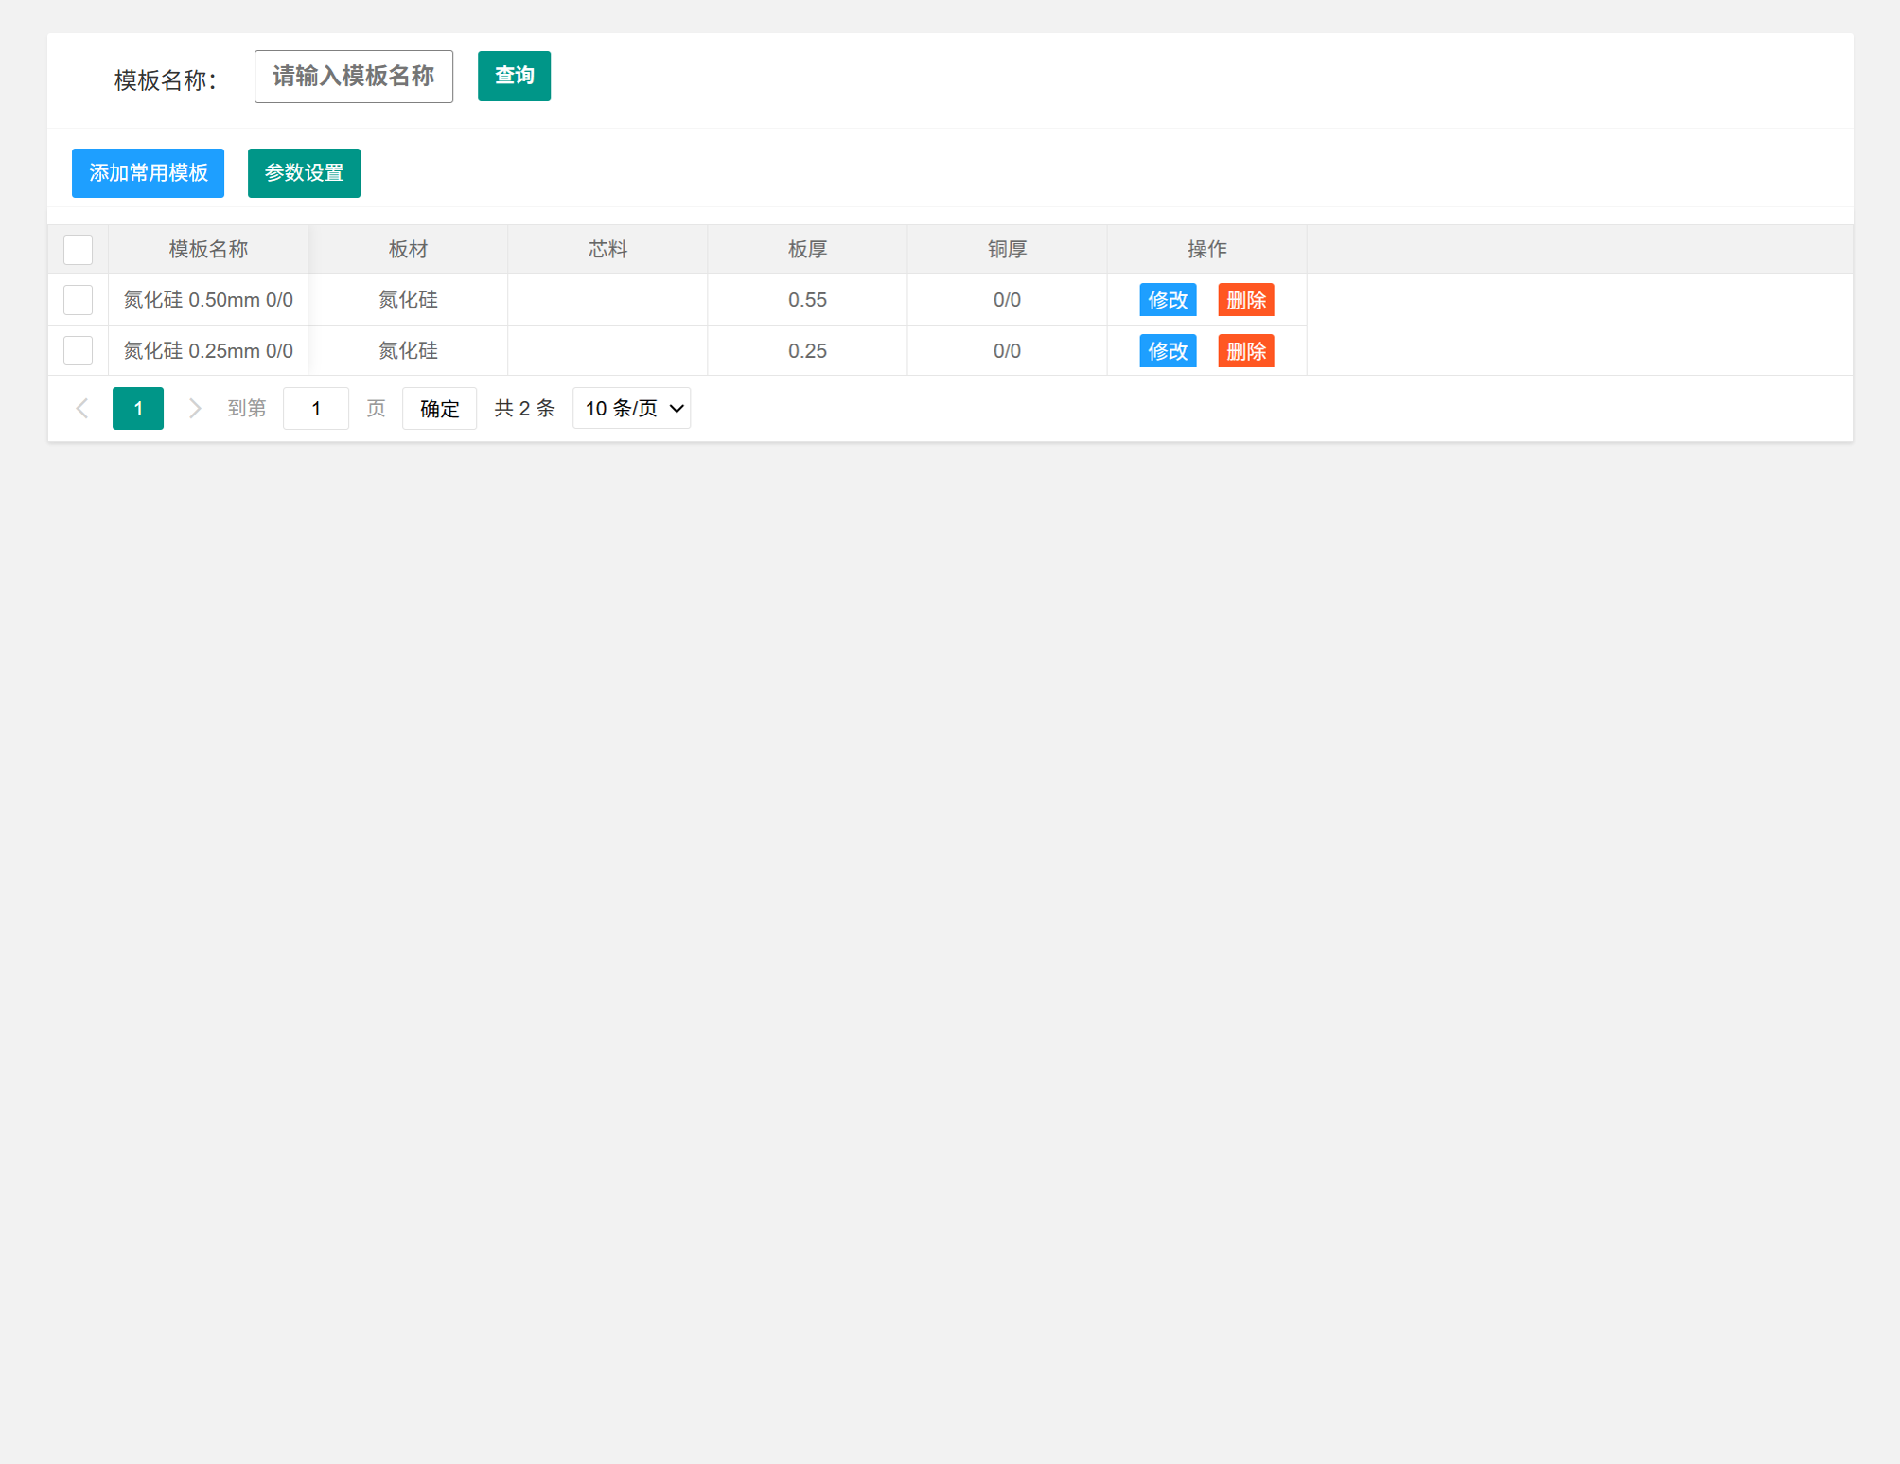The width and height of the screenshot is (1900, 1464).
Task: Click the previous page arrow icon
Action: pos(82,408)
